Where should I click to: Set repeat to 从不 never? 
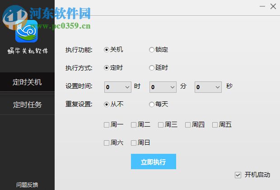tap(107, 104)
